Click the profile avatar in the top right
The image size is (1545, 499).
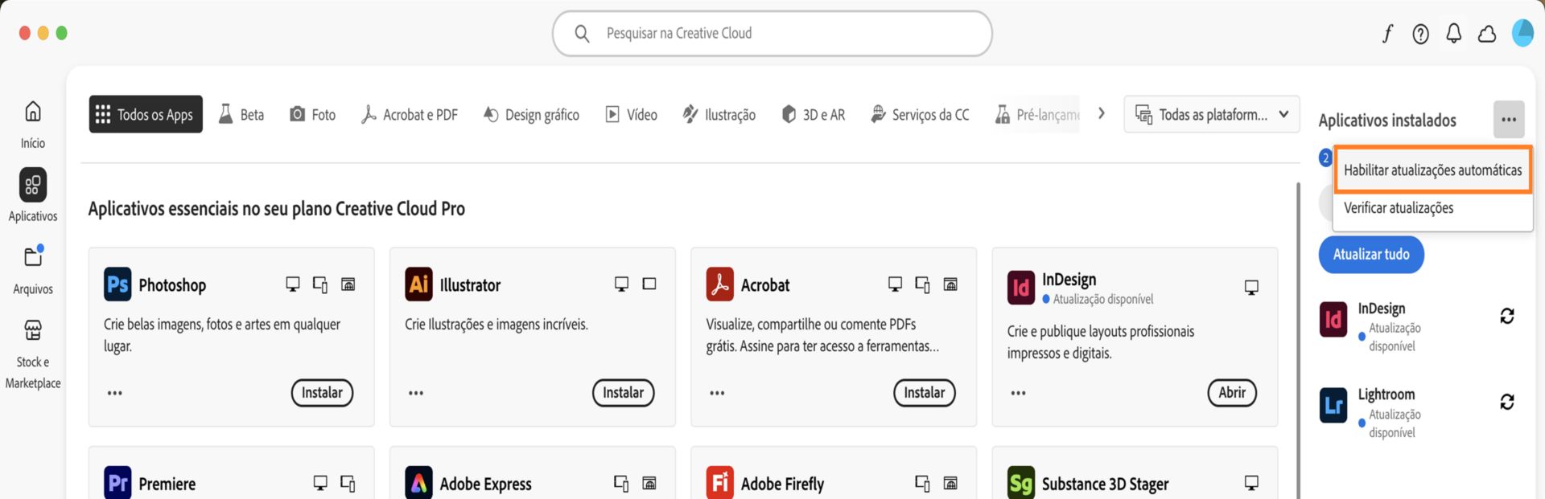click(1522, 33)
